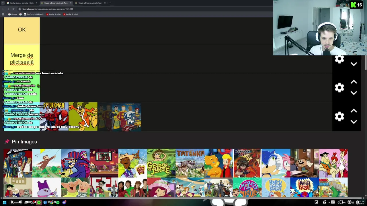Screen dimensions: 367x206
Task: Pick the Dick Dastardly purple-hat villain image
Action: coord(75,163)
